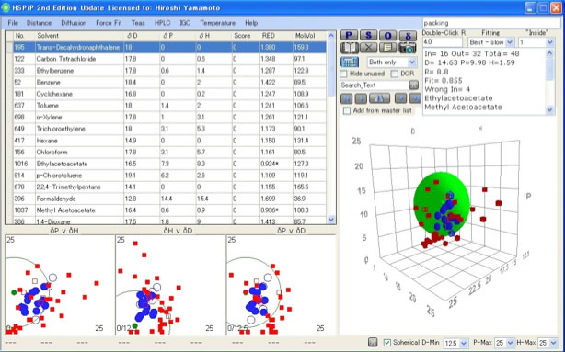Click the blue S button
565x352 pixels.
pyautogui.click(x=368, y=35)
